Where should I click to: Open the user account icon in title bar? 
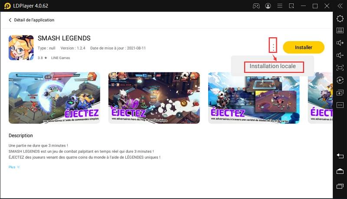click(x=268, y=6)
